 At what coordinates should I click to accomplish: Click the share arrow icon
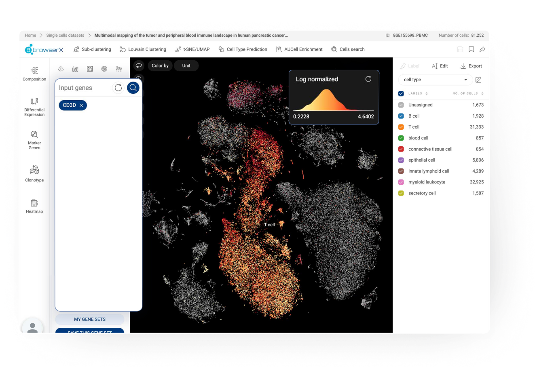(x=482, y=49)
